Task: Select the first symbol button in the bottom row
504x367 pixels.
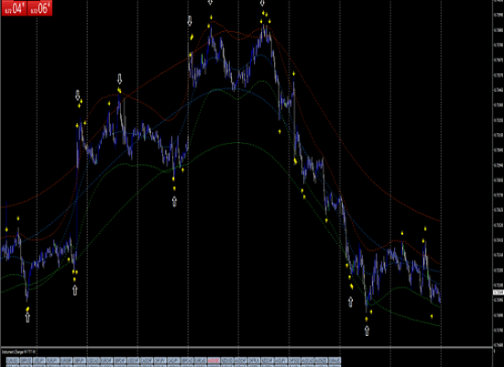Action: tap(13, 361)
